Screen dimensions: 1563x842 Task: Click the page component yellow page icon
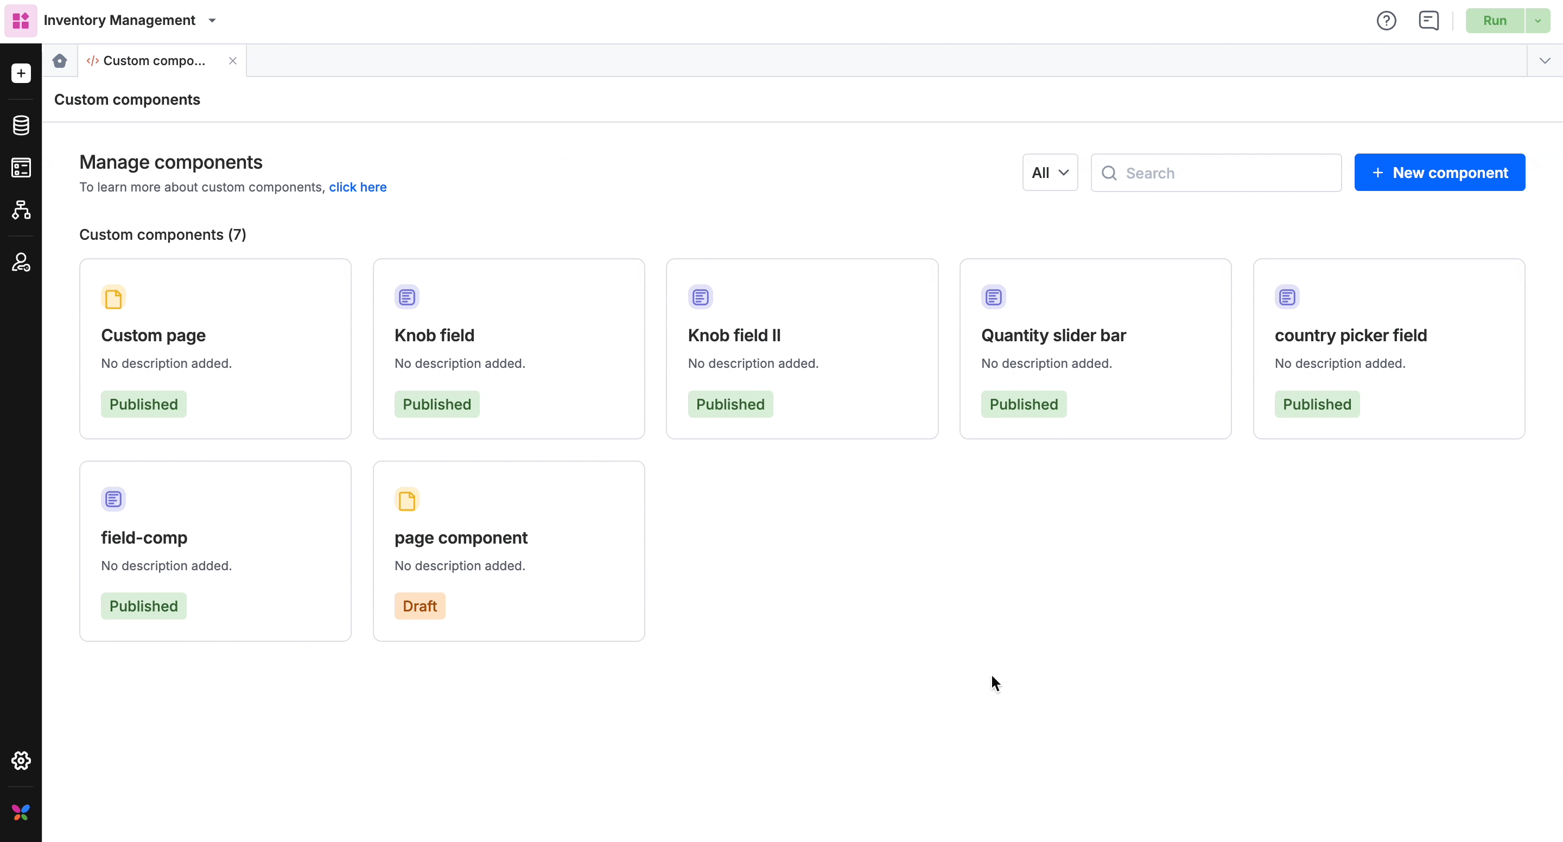coord(407,499)
